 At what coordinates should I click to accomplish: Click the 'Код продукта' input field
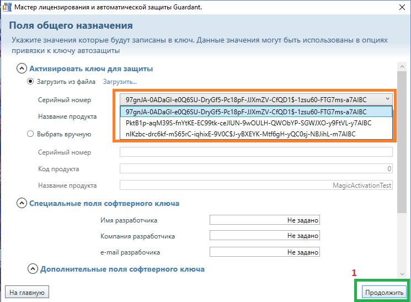point(256,168)
